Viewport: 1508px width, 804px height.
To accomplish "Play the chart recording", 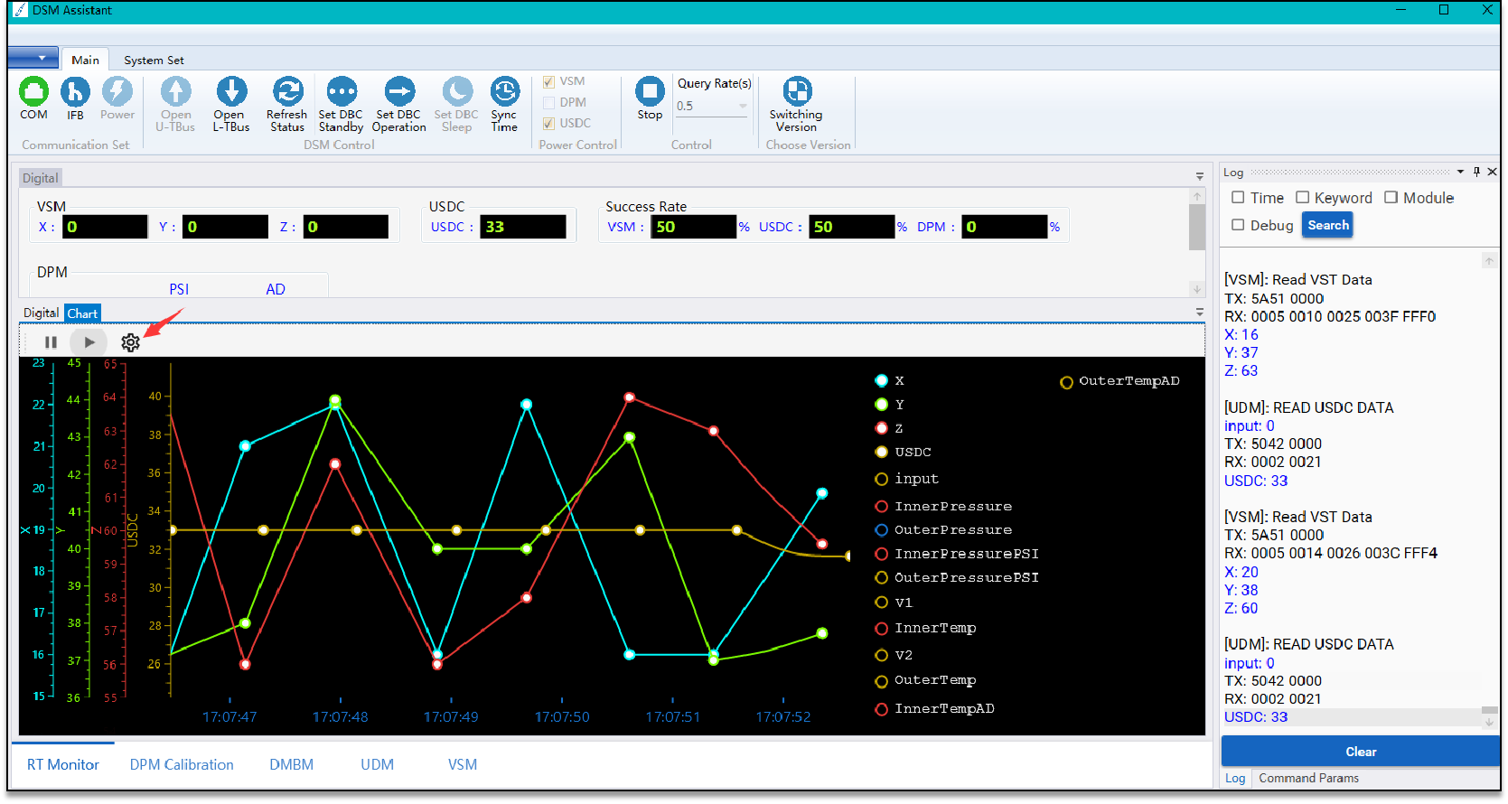I will [89, 342].
